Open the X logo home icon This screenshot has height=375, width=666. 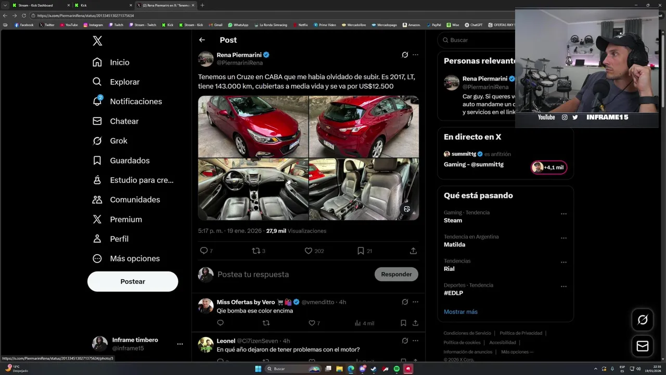pos(97,41)
